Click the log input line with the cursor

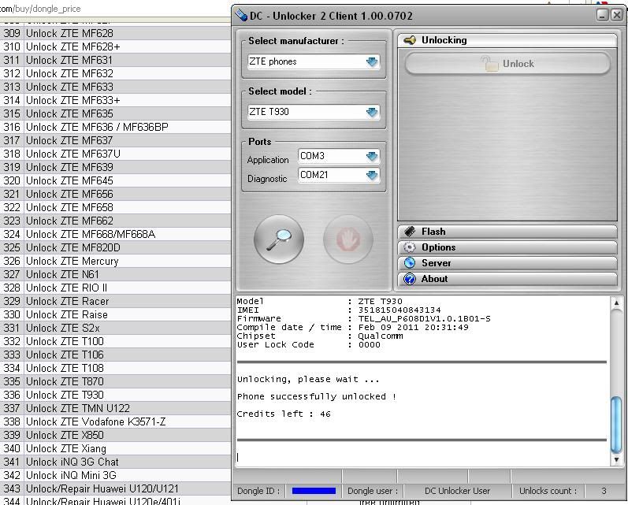coord(422,457)
